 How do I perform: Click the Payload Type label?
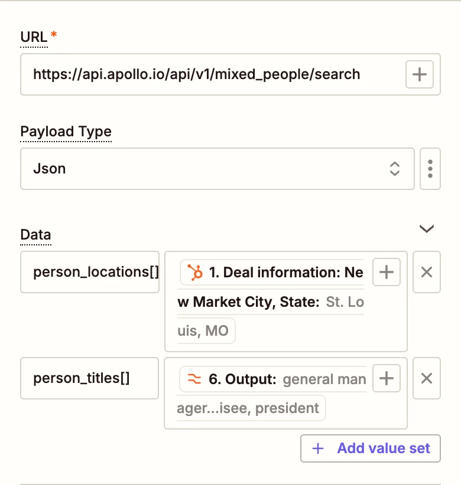coord(66,131)
